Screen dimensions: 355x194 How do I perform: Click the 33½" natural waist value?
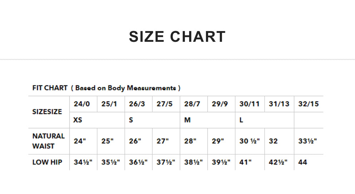pyautogui.click(x=308, y=141)
